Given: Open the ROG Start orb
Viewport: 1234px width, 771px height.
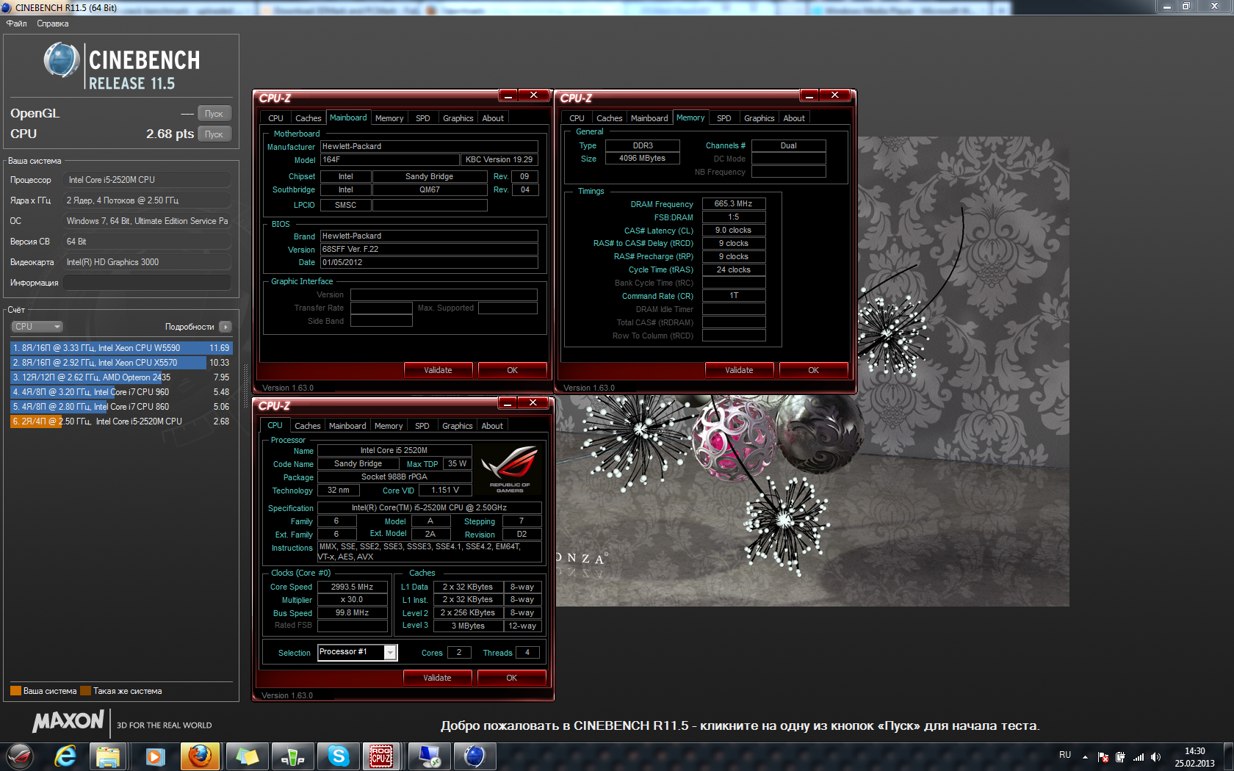Looking at the screenshot, I should (x=20, y=756).
